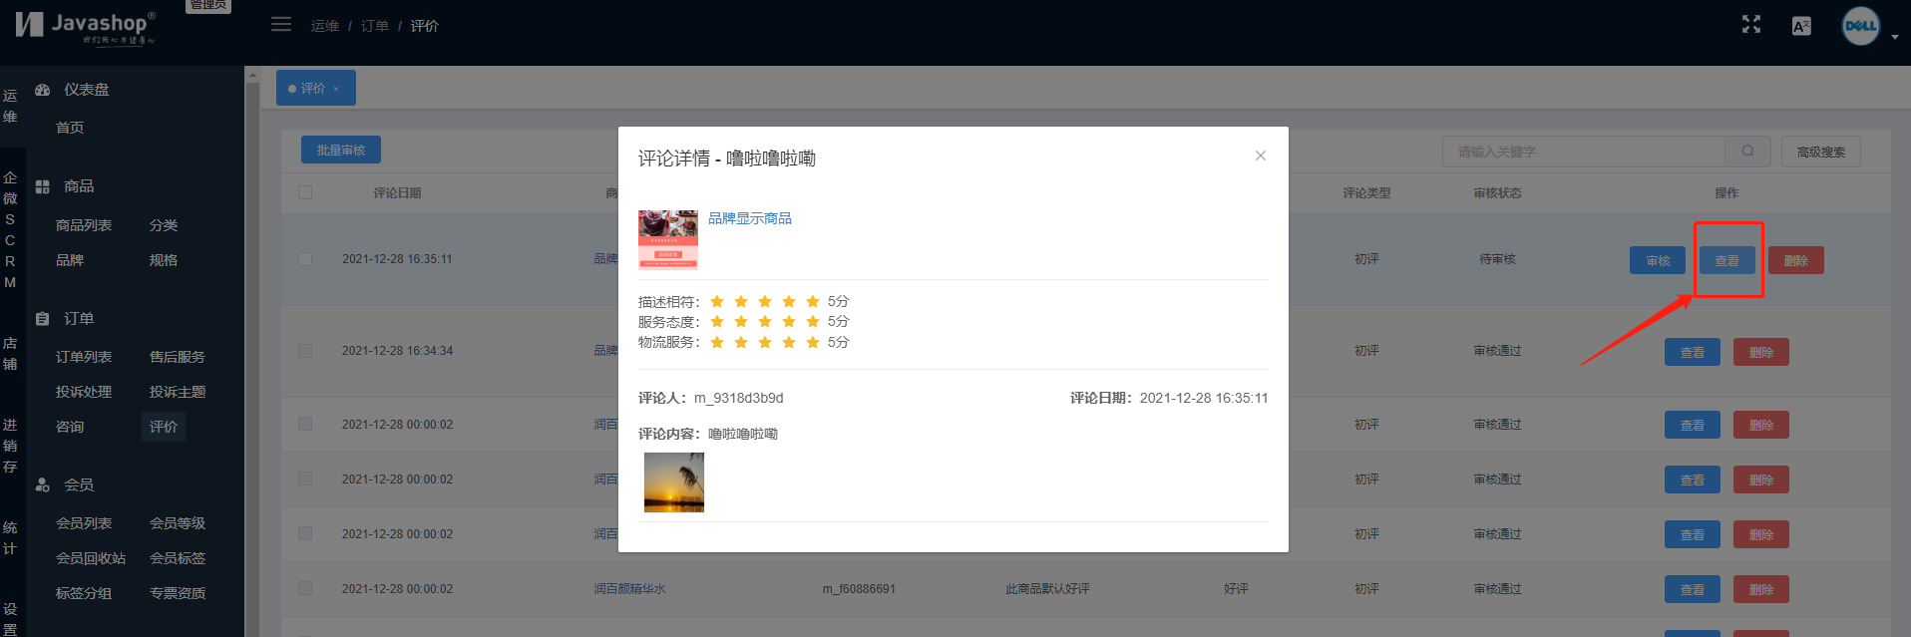
Task: Open the product thumbnail in the dialog
Action: (x=668, y=239)
